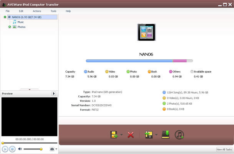Select the NANO6 device entry

tap(32, 17)
